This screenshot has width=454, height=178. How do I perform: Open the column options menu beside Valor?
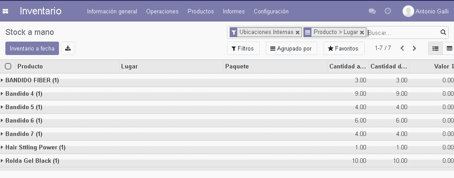453,66
